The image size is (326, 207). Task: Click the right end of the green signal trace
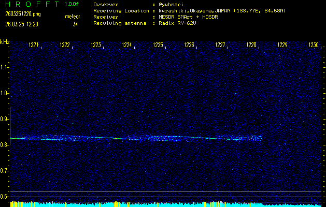[x=261, y=138]
